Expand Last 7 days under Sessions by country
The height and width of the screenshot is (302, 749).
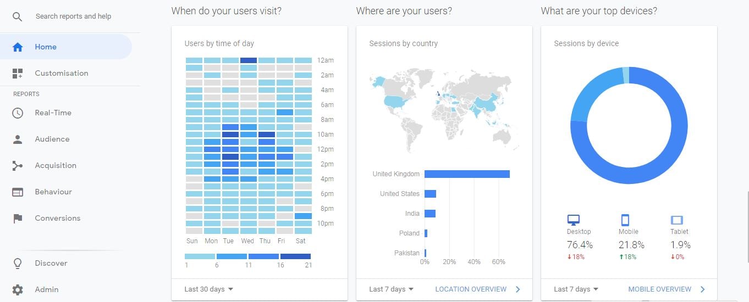(x=391, y=289)
